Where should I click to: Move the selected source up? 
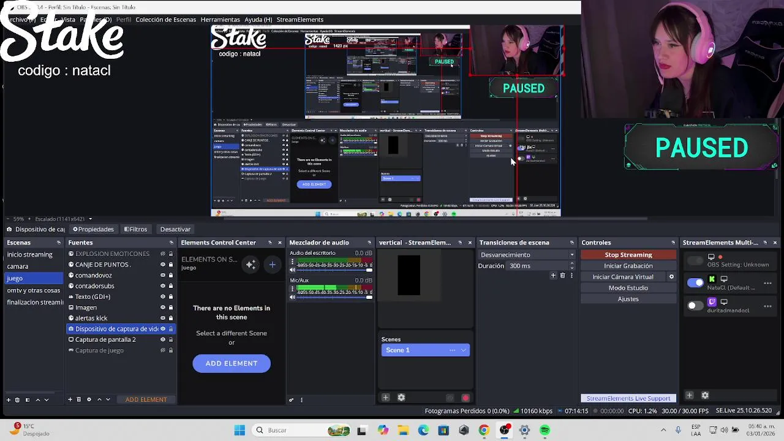coord(99,399)
